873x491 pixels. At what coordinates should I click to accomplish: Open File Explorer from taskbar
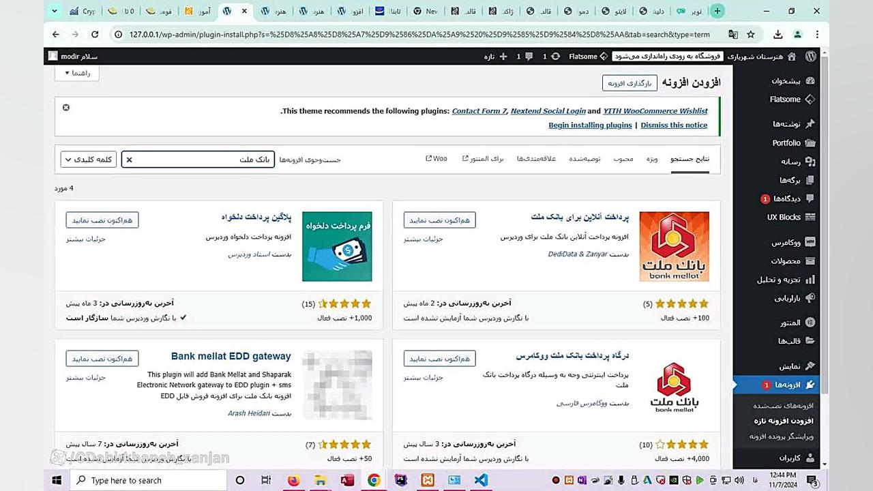[321, 480]
